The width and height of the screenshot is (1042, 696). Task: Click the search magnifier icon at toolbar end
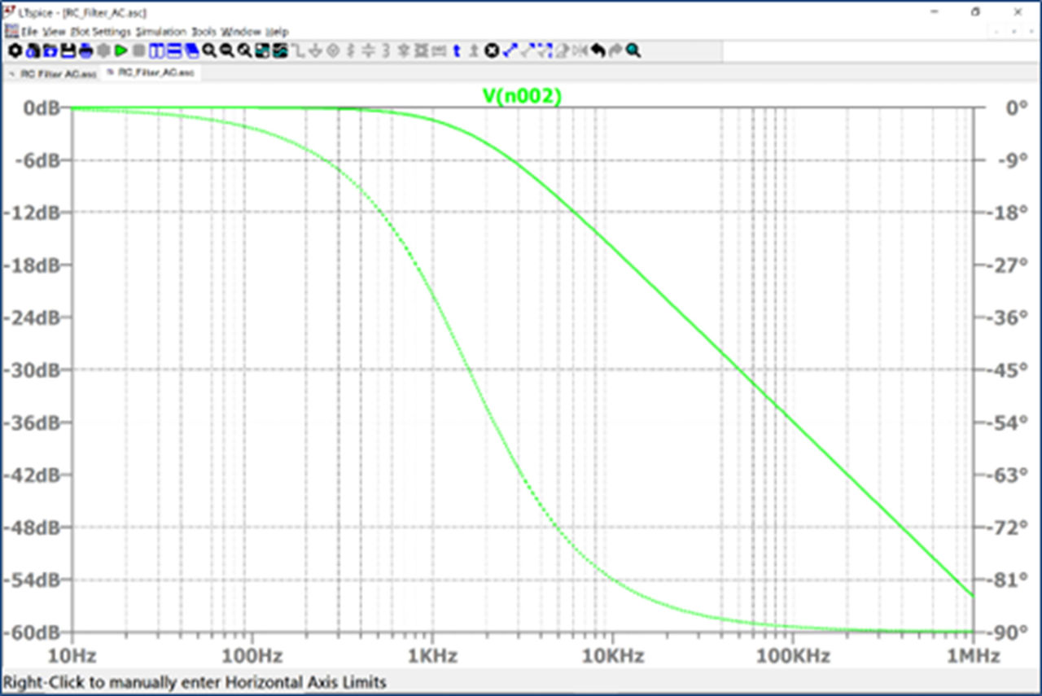[x=633, y=51]
